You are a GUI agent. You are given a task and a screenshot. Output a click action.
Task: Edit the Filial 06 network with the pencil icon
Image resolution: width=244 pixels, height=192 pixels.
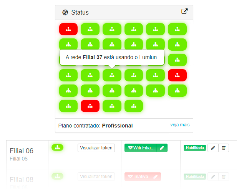coord(213,148)
